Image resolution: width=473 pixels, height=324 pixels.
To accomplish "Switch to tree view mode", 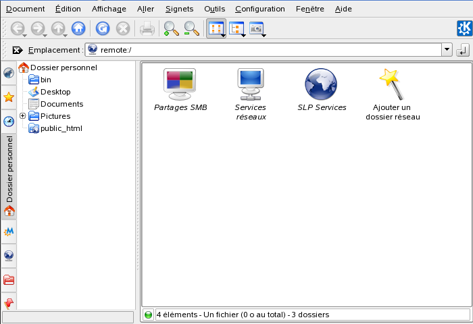I will [236, 28].
